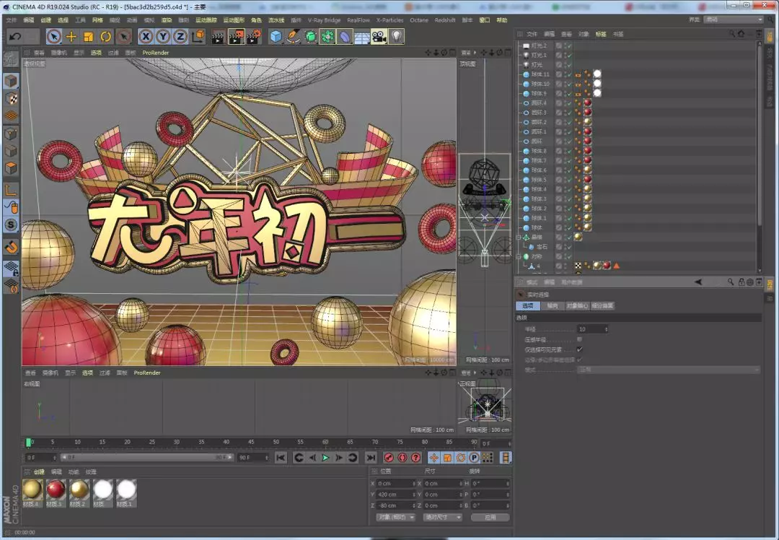Enable the 仅选择可见元素 checkbox
The image size is (779, 540).
(x=579, y=349)
